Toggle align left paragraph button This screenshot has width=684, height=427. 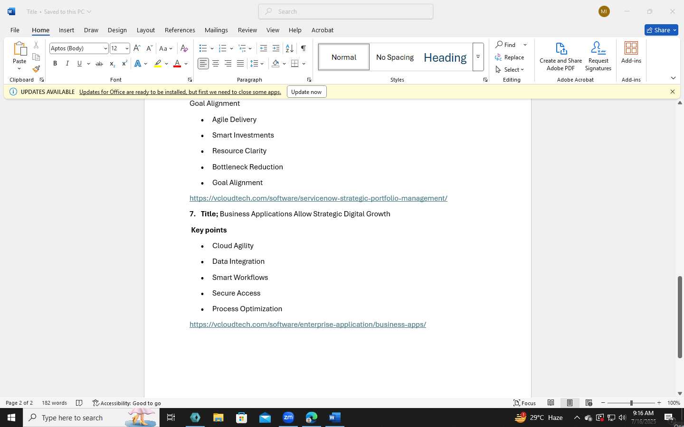203,64
